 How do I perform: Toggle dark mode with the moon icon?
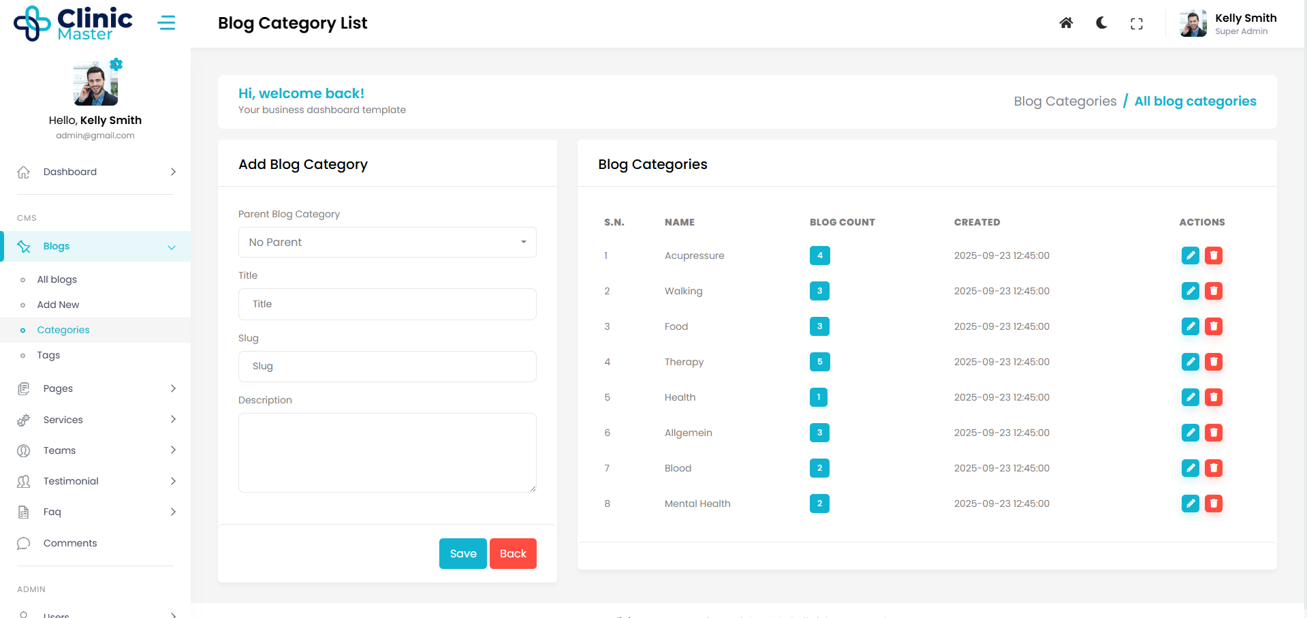(x=1101, y=23)
